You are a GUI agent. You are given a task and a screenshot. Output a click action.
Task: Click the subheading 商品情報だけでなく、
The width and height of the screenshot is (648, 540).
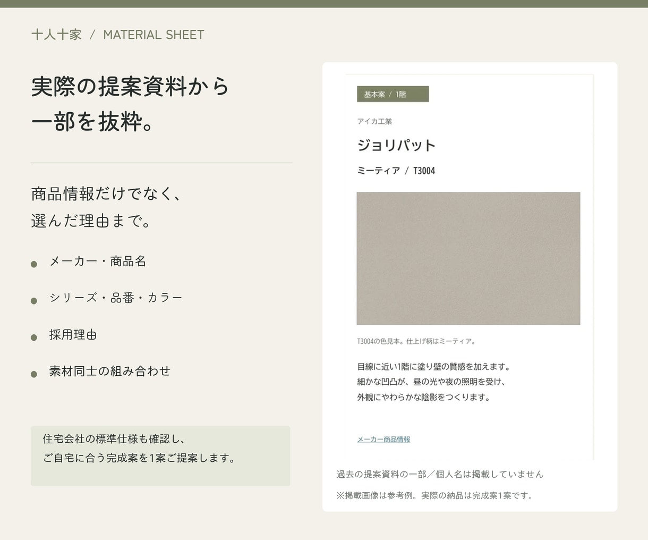click(x=106, y=193)
